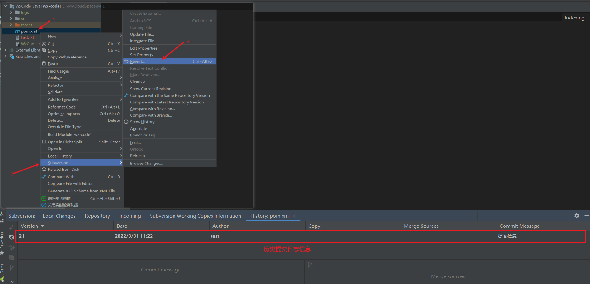Click the JRebel rocket icon
The height and width of the screenshot is (284, 590).
(x=2, y=279)
